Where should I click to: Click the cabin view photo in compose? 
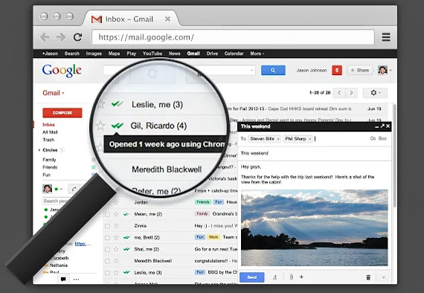[314, 228]
